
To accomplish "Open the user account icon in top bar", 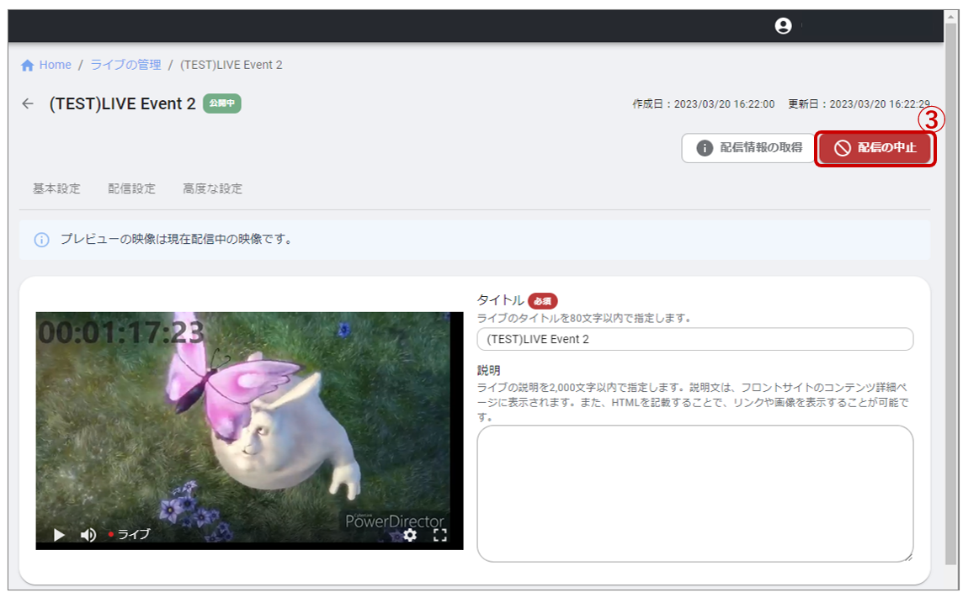I will point(783,25).
